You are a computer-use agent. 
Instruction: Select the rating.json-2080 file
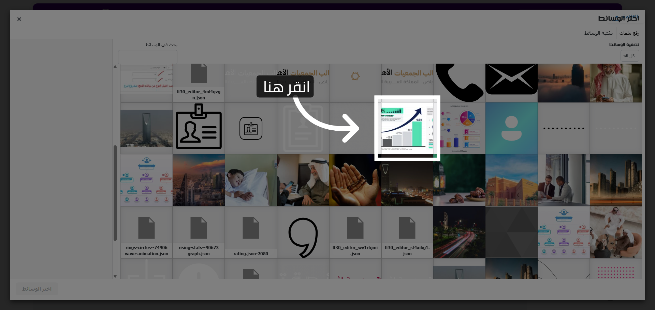point(251,232)
